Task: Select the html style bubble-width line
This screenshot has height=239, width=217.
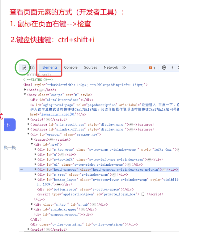Action: click(x=85, y=85)
